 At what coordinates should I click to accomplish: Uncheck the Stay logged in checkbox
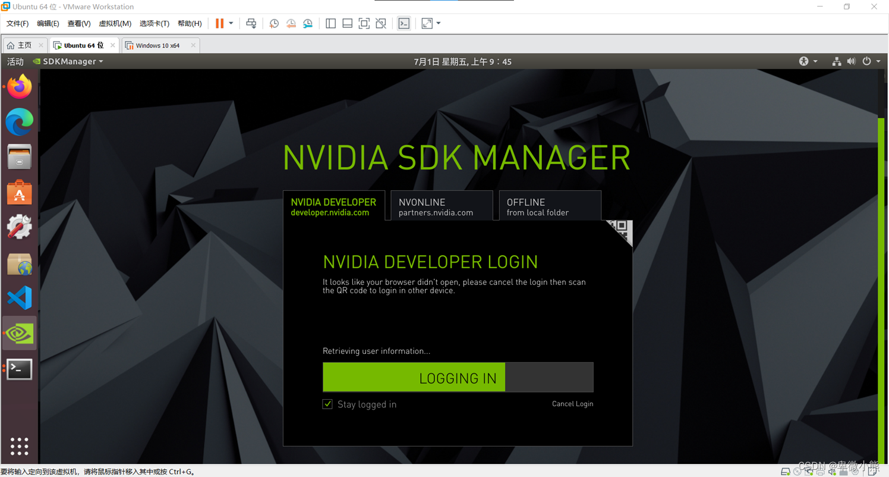(x=327, y=404)
